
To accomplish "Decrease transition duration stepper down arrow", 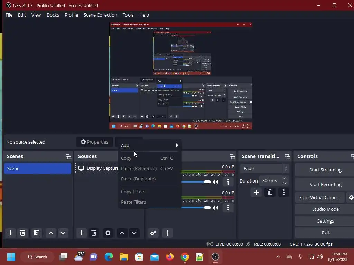I will tap(285, 183).
